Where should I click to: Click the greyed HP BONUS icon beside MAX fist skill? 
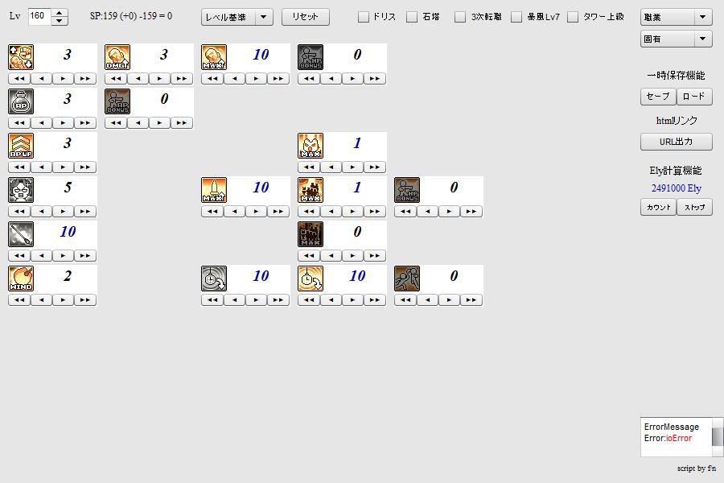click(311, 57)
